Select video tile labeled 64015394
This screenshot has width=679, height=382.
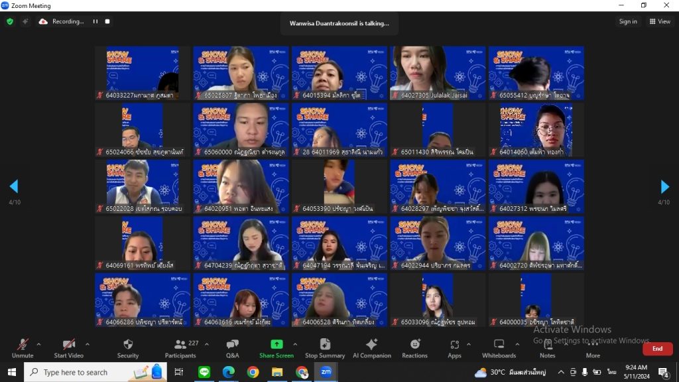(x=339, y=73)
